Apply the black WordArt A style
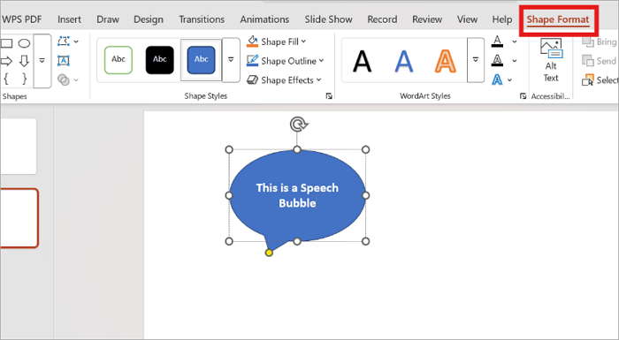 [x=362, y=62]
